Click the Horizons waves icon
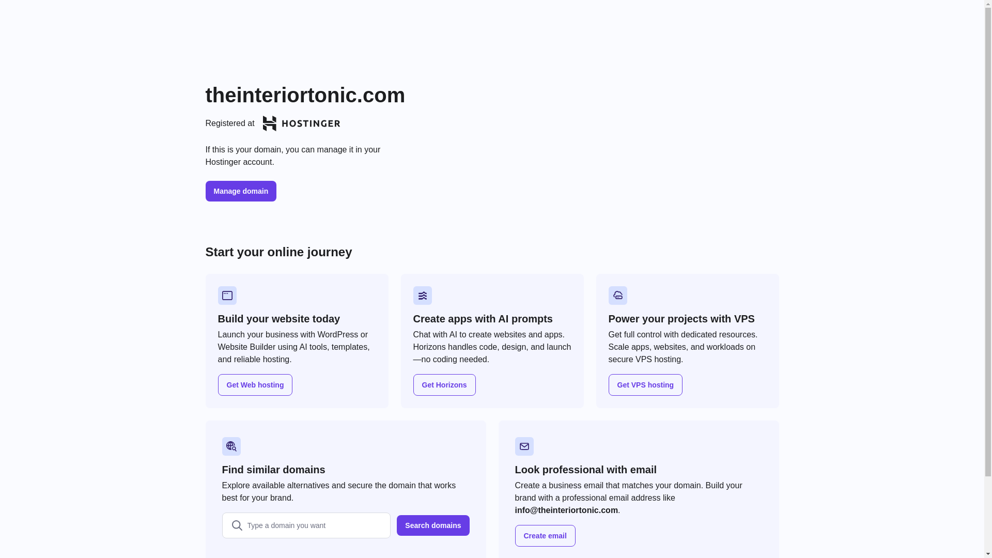The height and width of the screenshot is (558, 992). click(x=423, y=296)
